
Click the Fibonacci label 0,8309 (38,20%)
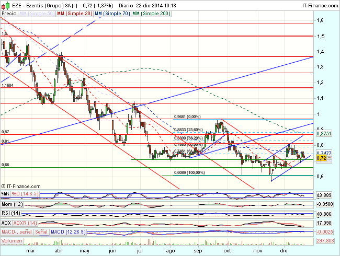[x=188, y=138]
